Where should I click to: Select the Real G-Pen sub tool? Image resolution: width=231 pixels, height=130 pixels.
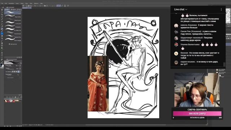point(13,16)
